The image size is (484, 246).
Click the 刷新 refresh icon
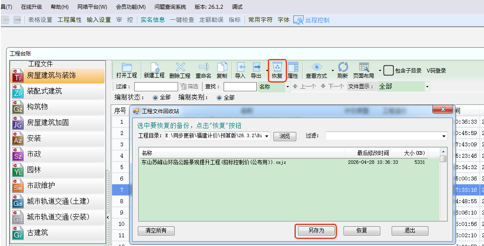pyautogui.click(x=343, y=67)
